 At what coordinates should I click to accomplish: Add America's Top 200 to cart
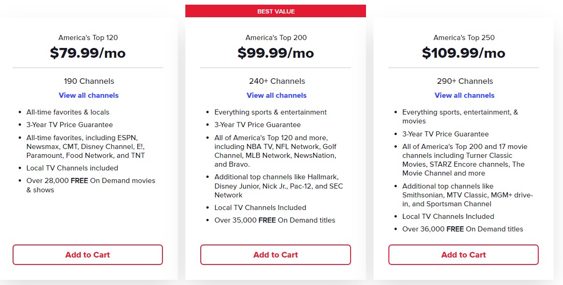click(x=275, y=255)
